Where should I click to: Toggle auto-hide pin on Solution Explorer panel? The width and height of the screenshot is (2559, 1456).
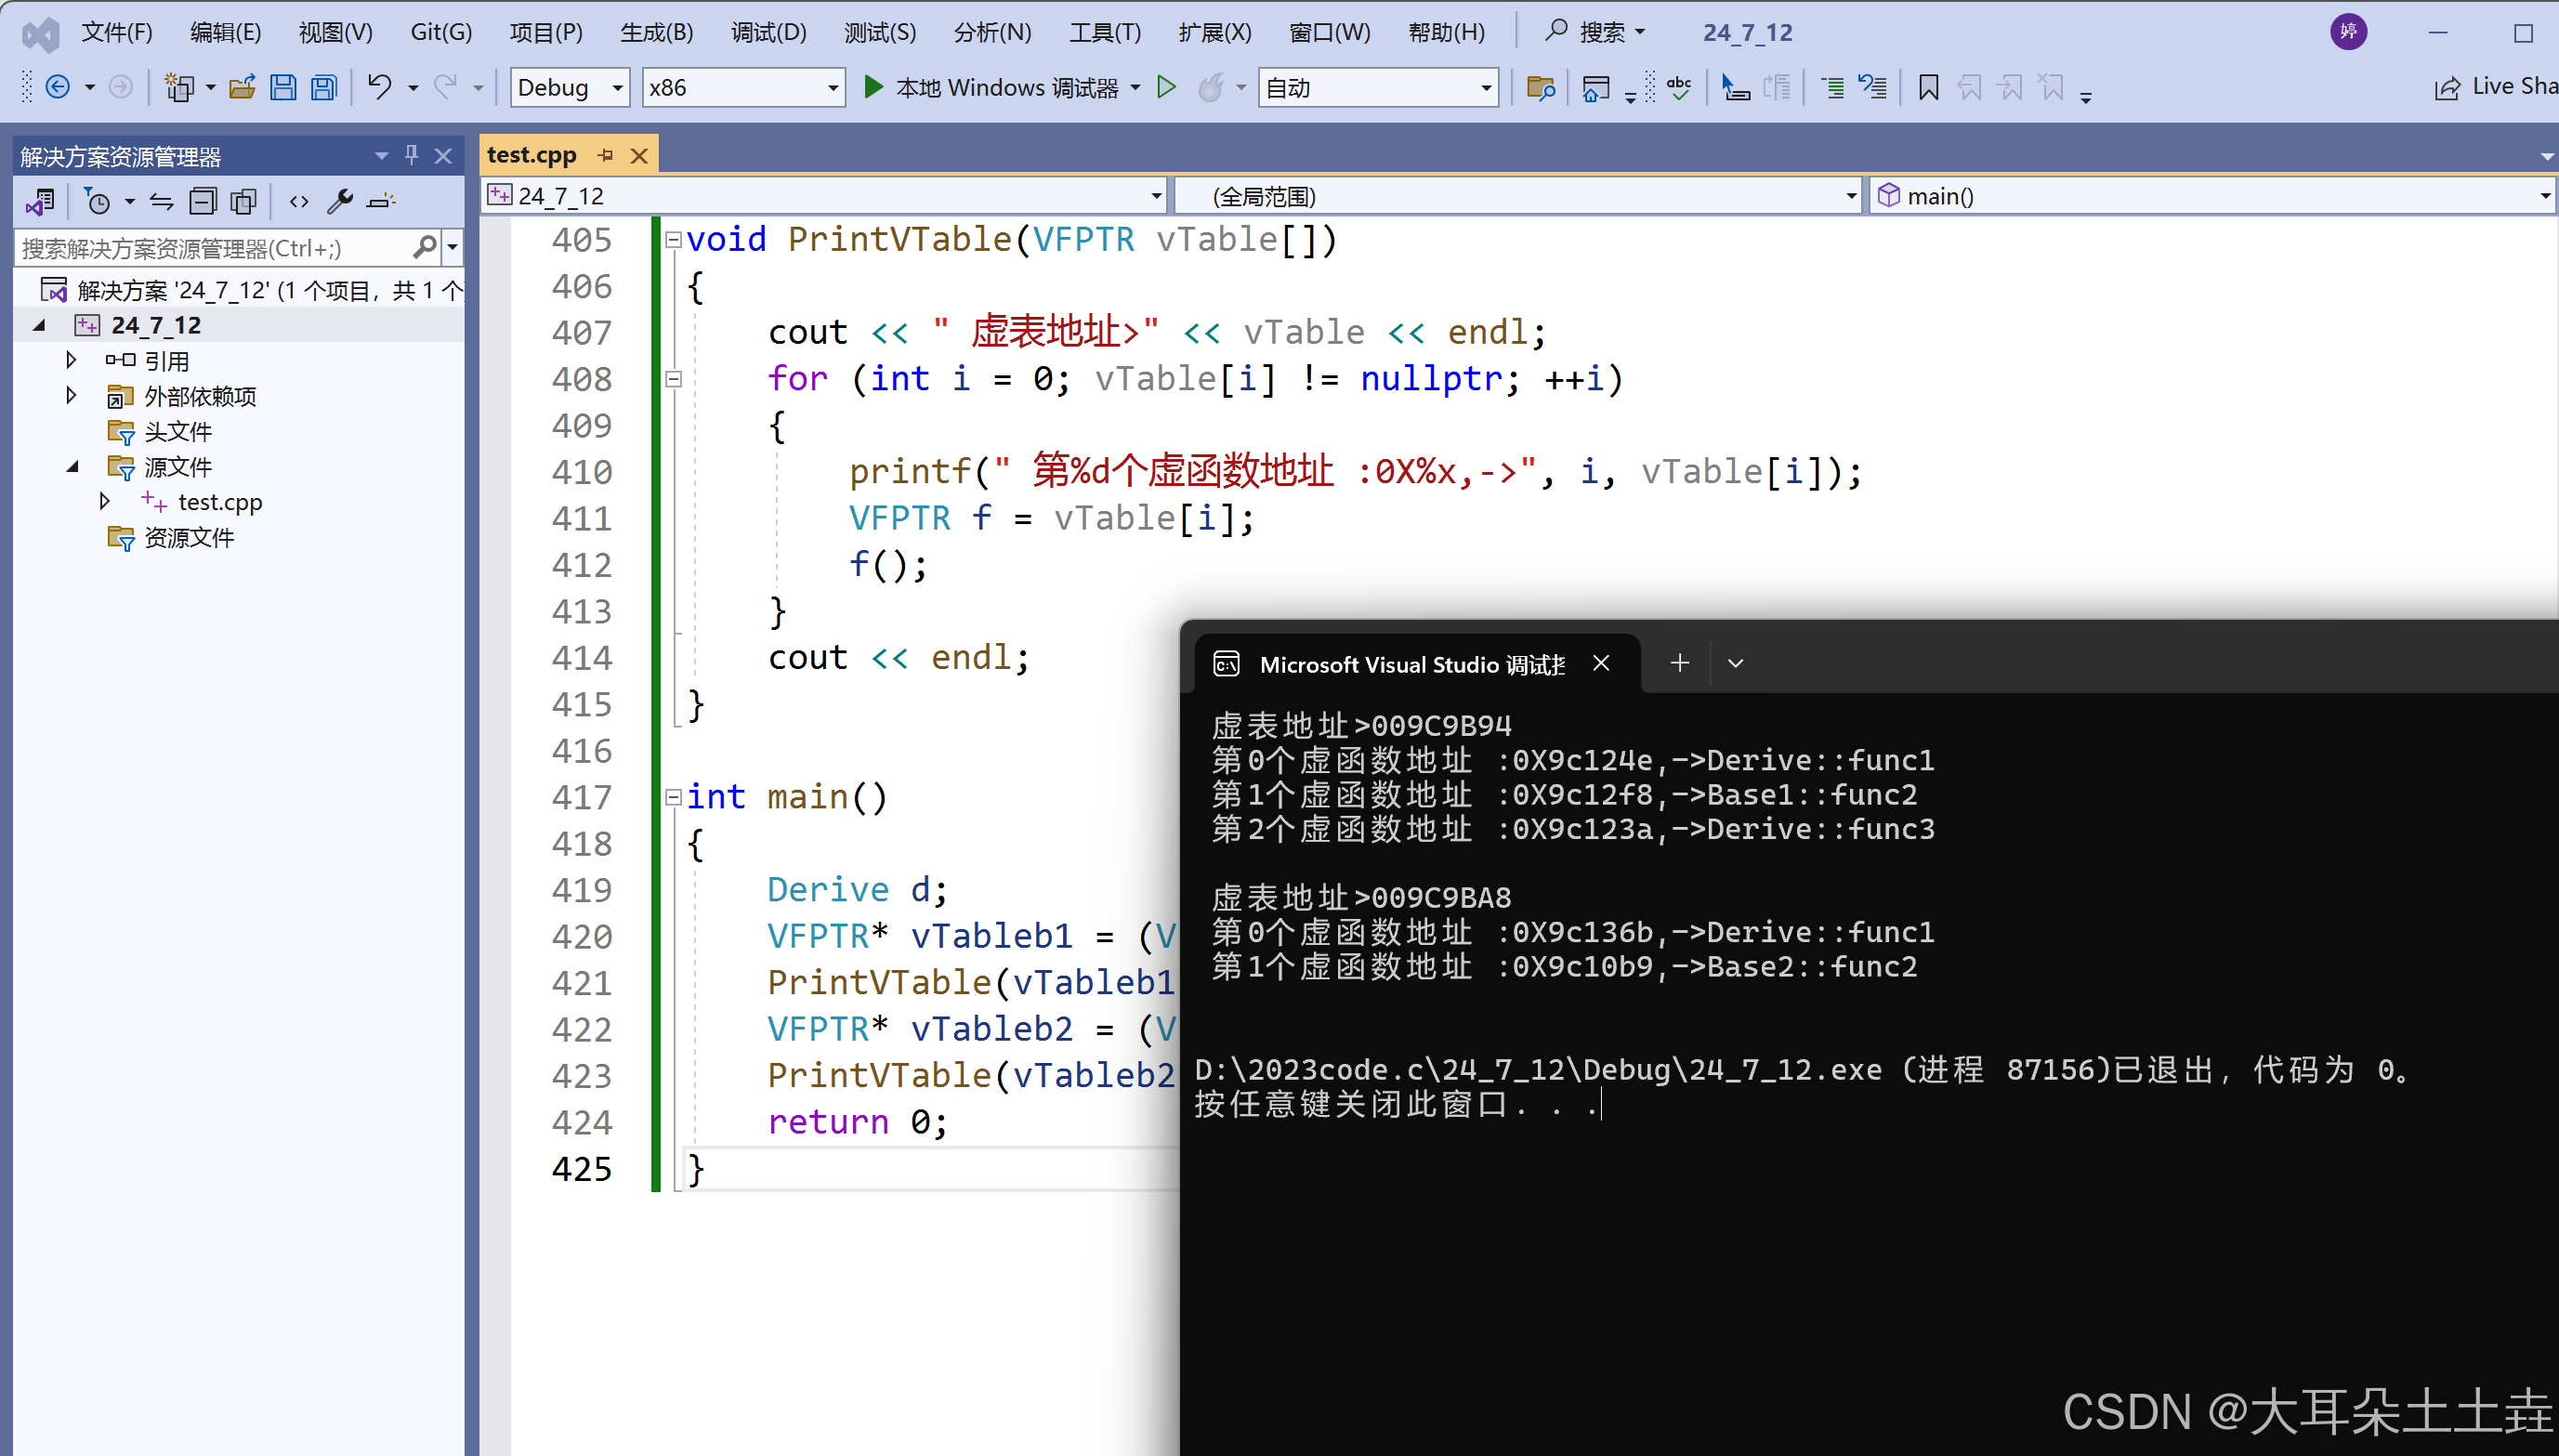pos(411,155)
